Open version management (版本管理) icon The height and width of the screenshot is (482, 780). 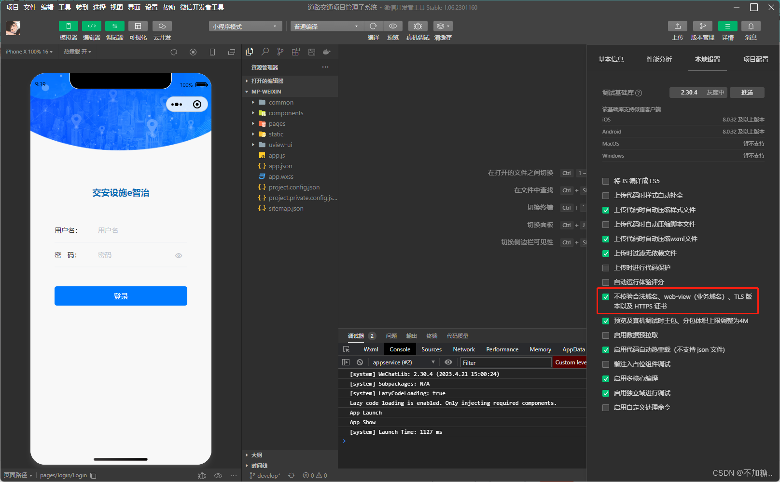click(x=702, y=26)
